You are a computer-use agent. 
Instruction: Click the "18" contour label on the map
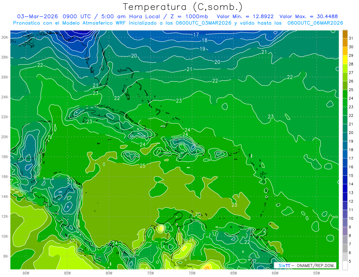[x=205, y=40]
